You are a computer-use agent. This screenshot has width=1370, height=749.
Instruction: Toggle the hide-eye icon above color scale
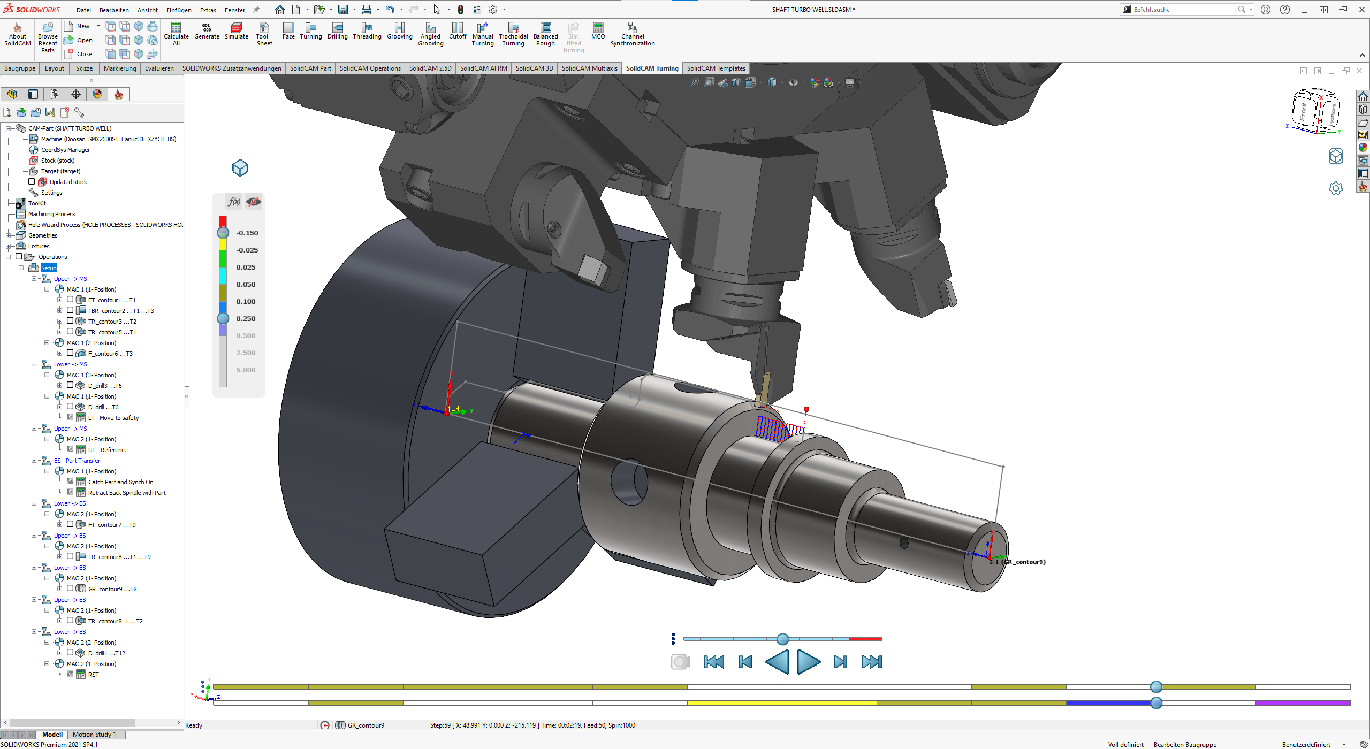coord(254,202)
